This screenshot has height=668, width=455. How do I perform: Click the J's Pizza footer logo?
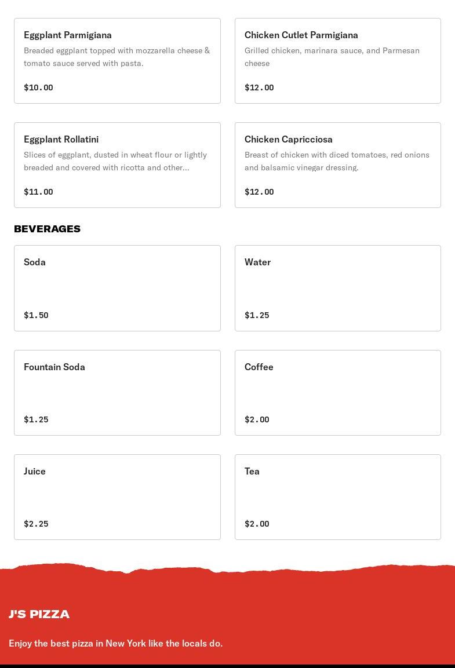(39, 614)
